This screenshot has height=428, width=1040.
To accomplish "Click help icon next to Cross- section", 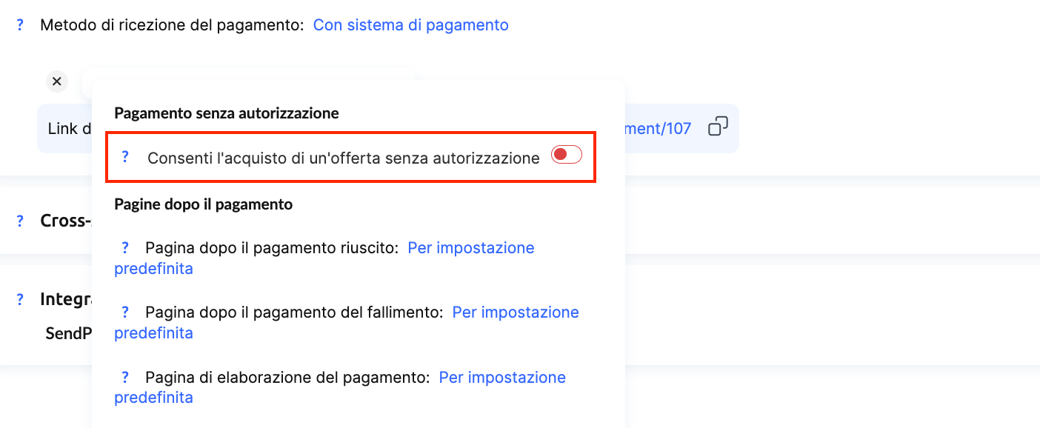I will click(x=20, y=221).
